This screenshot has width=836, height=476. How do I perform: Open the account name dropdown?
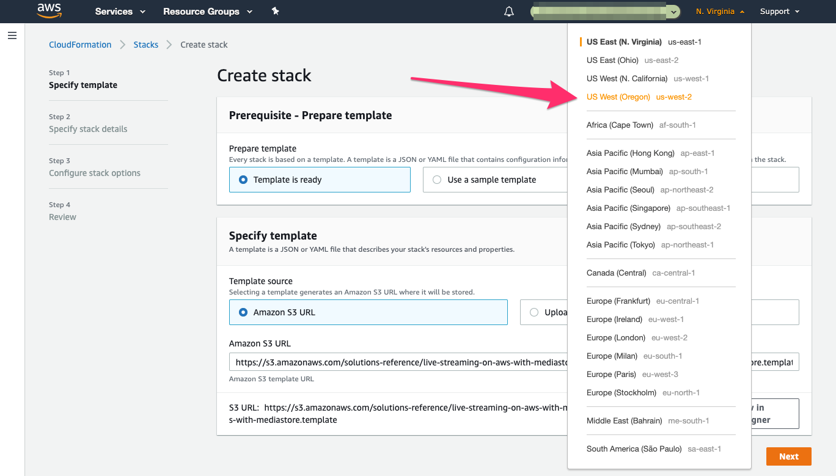[606, 12]
